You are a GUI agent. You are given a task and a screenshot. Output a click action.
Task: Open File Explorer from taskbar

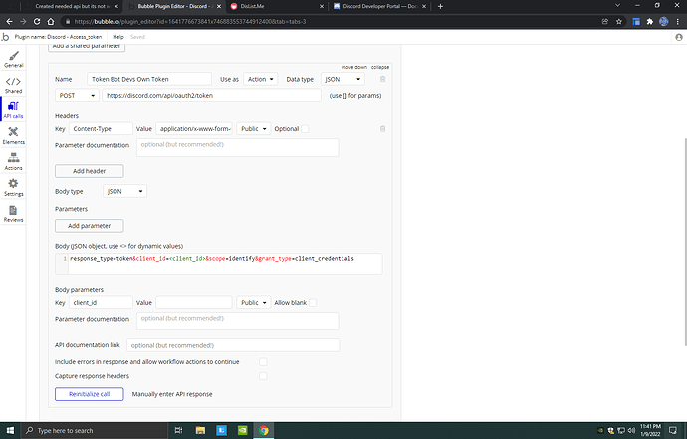tap(200, 430)
